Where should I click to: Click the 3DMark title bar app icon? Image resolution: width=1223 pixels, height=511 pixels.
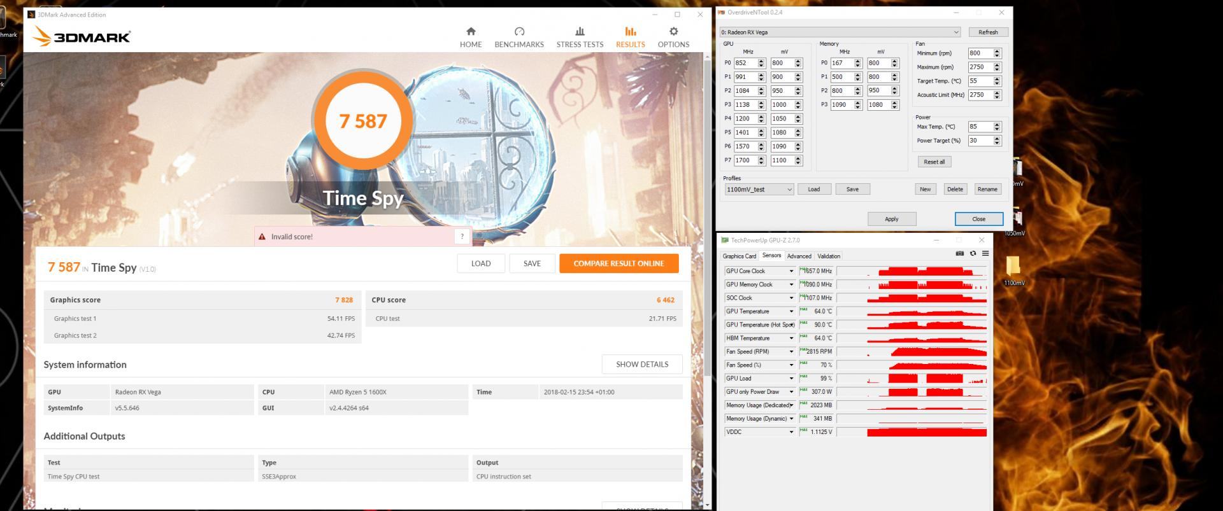31,15
